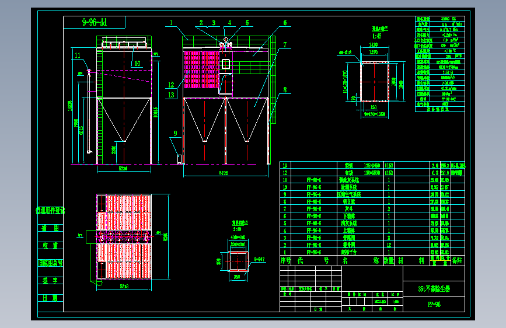The image size is (506, 328).
Task: Select callout number 2 above the front view
Action: click(201, 23)
